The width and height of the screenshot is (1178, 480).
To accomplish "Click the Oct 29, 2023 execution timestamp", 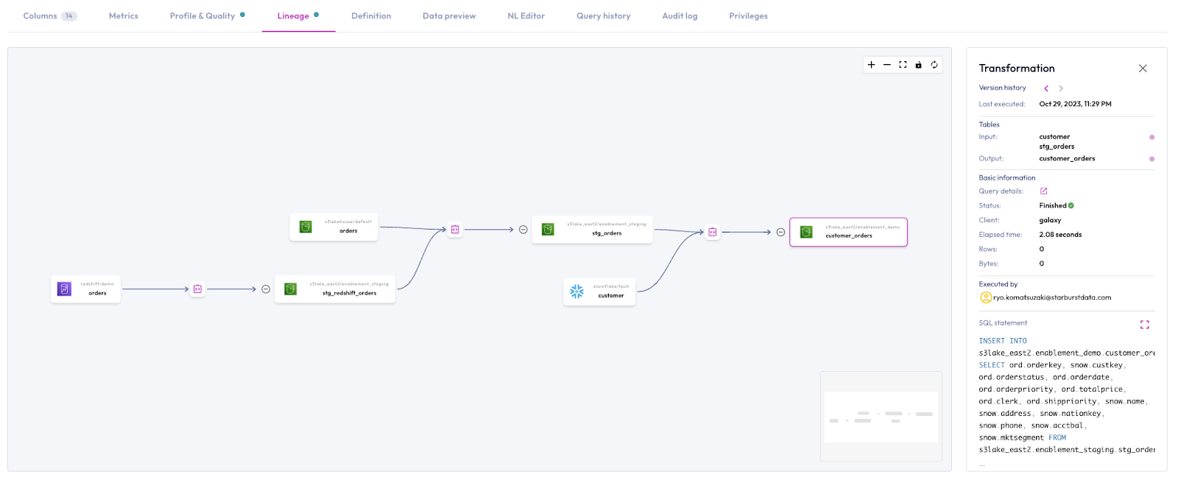I will pos(1075,105).
